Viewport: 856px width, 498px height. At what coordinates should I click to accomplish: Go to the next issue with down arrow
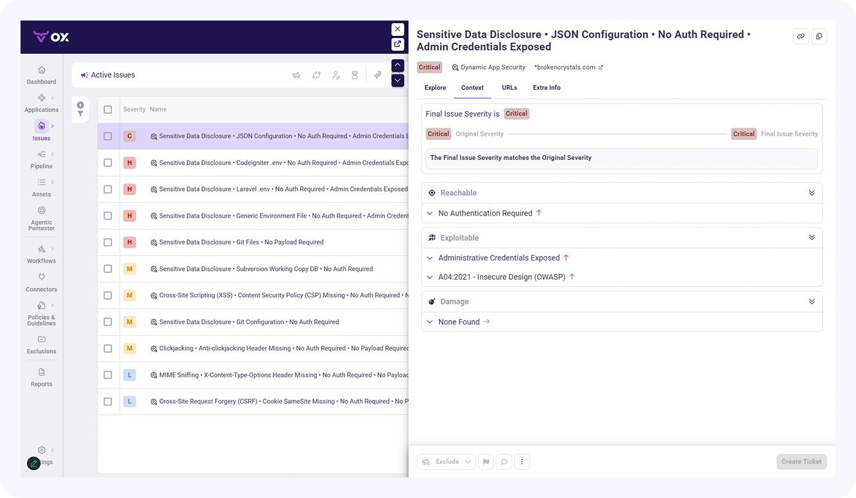[398, 80]
